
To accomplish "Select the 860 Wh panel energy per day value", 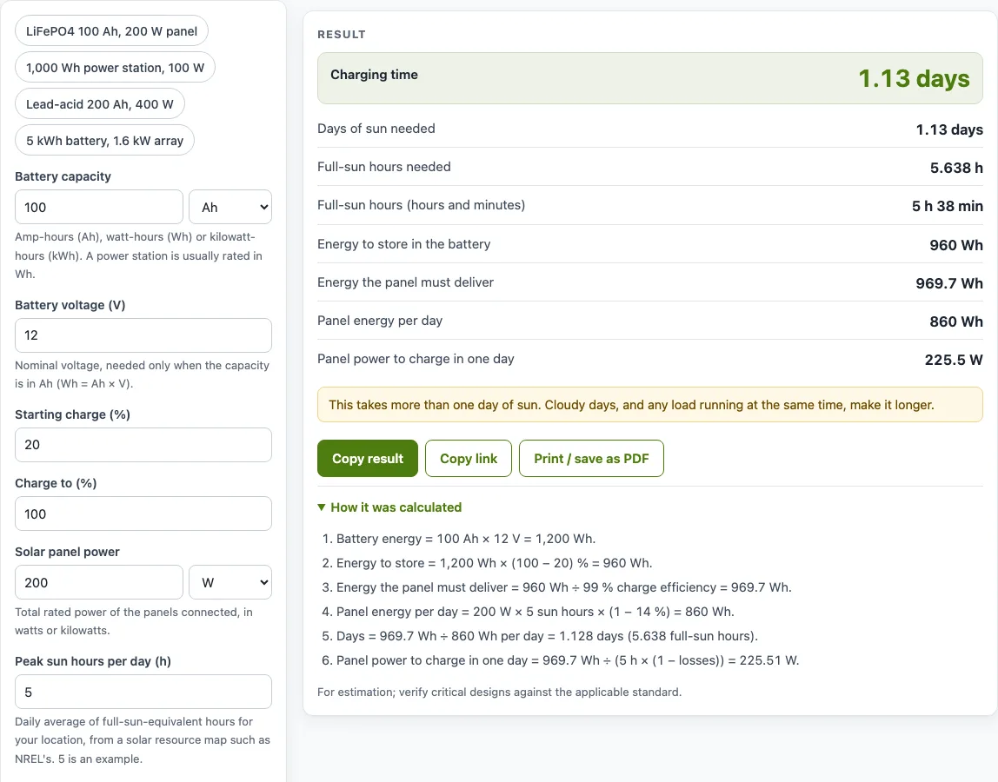I will (956, 321).
